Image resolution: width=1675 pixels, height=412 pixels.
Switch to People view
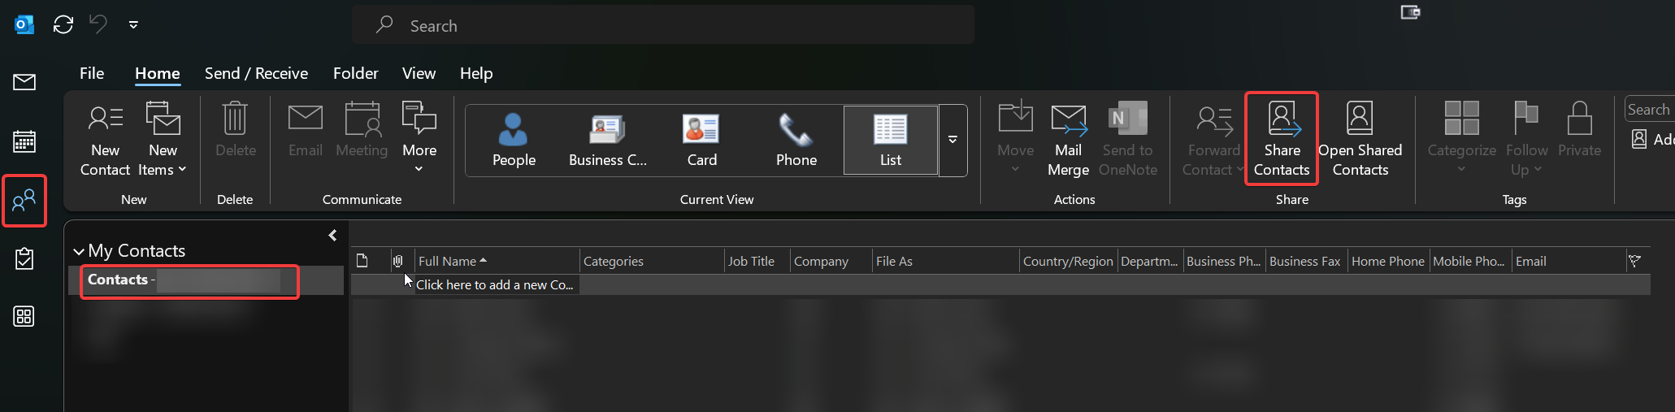[x=514, y=140]
